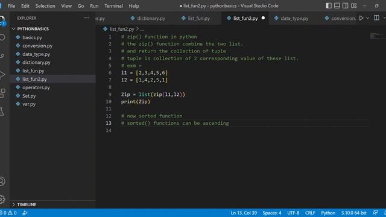Select Python language mode in status bar
The height and width of the screenshot is (217, 386).
coord(328,213)
